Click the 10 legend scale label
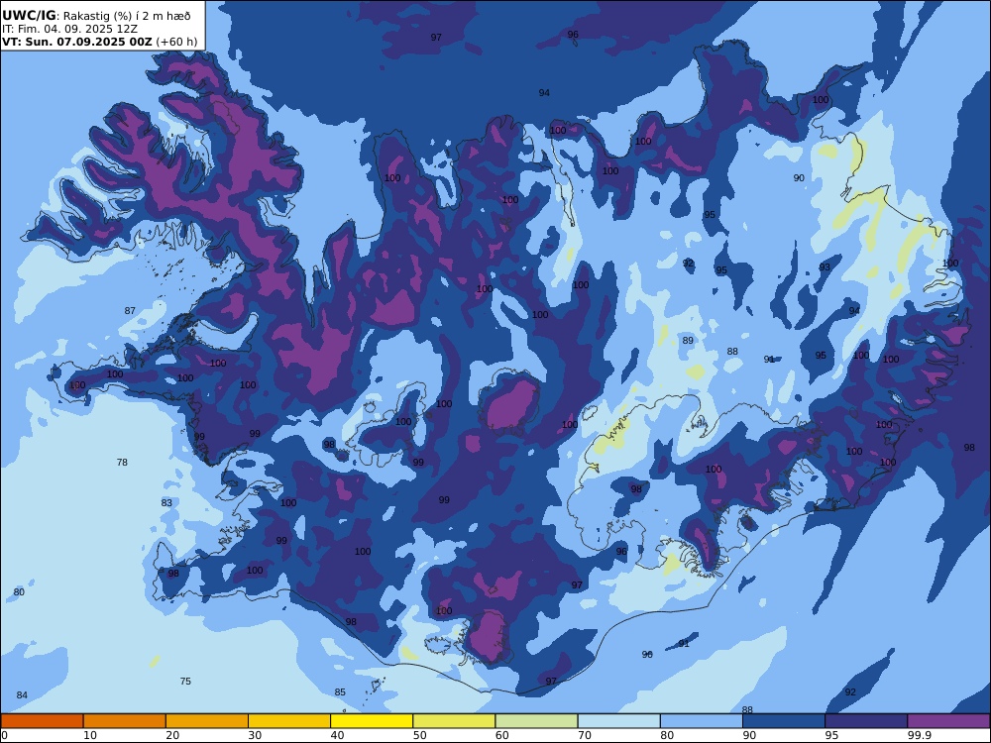 click(x=90, y=735)
